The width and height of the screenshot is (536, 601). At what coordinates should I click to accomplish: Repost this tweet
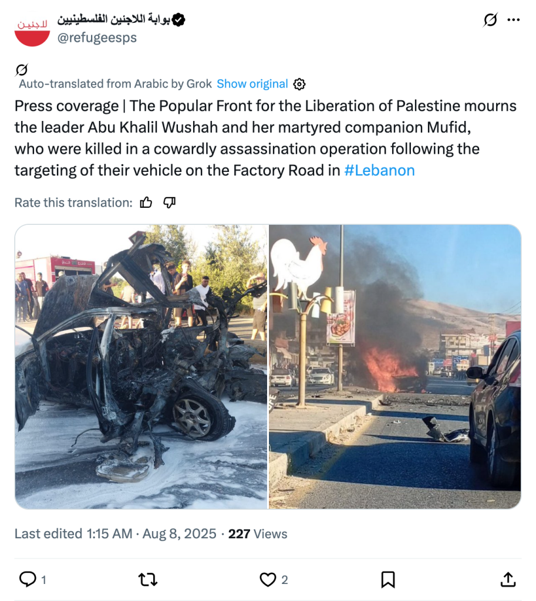click(x=147, y=579)
